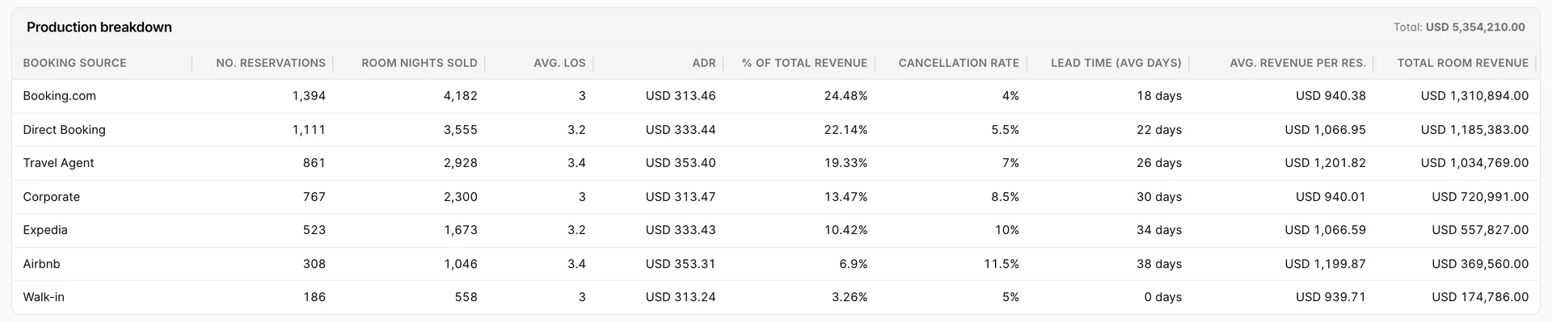Click revenue share 10.42%

tap(846, 230)
